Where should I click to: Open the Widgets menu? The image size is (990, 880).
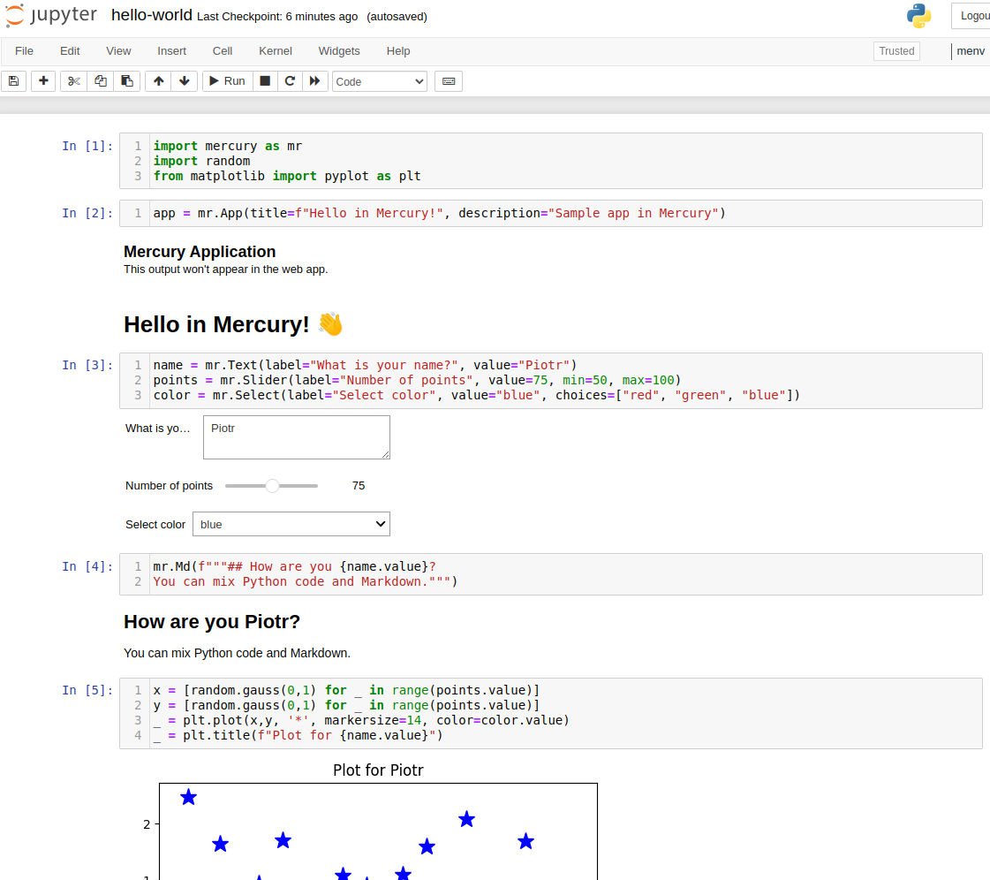point(339,50)
